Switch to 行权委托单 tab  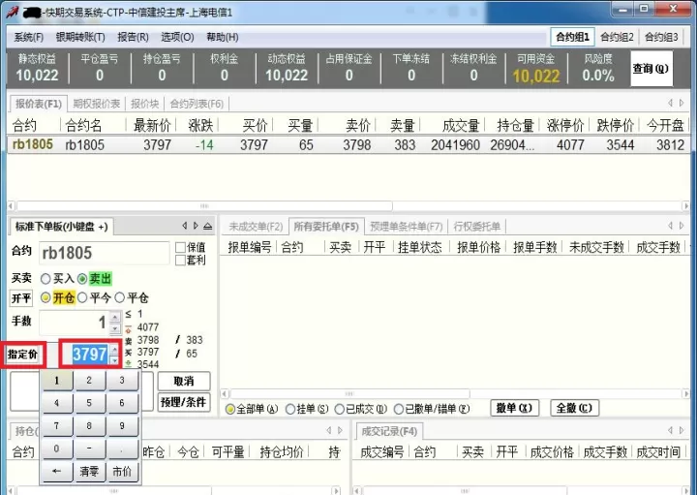pos(477,227)
